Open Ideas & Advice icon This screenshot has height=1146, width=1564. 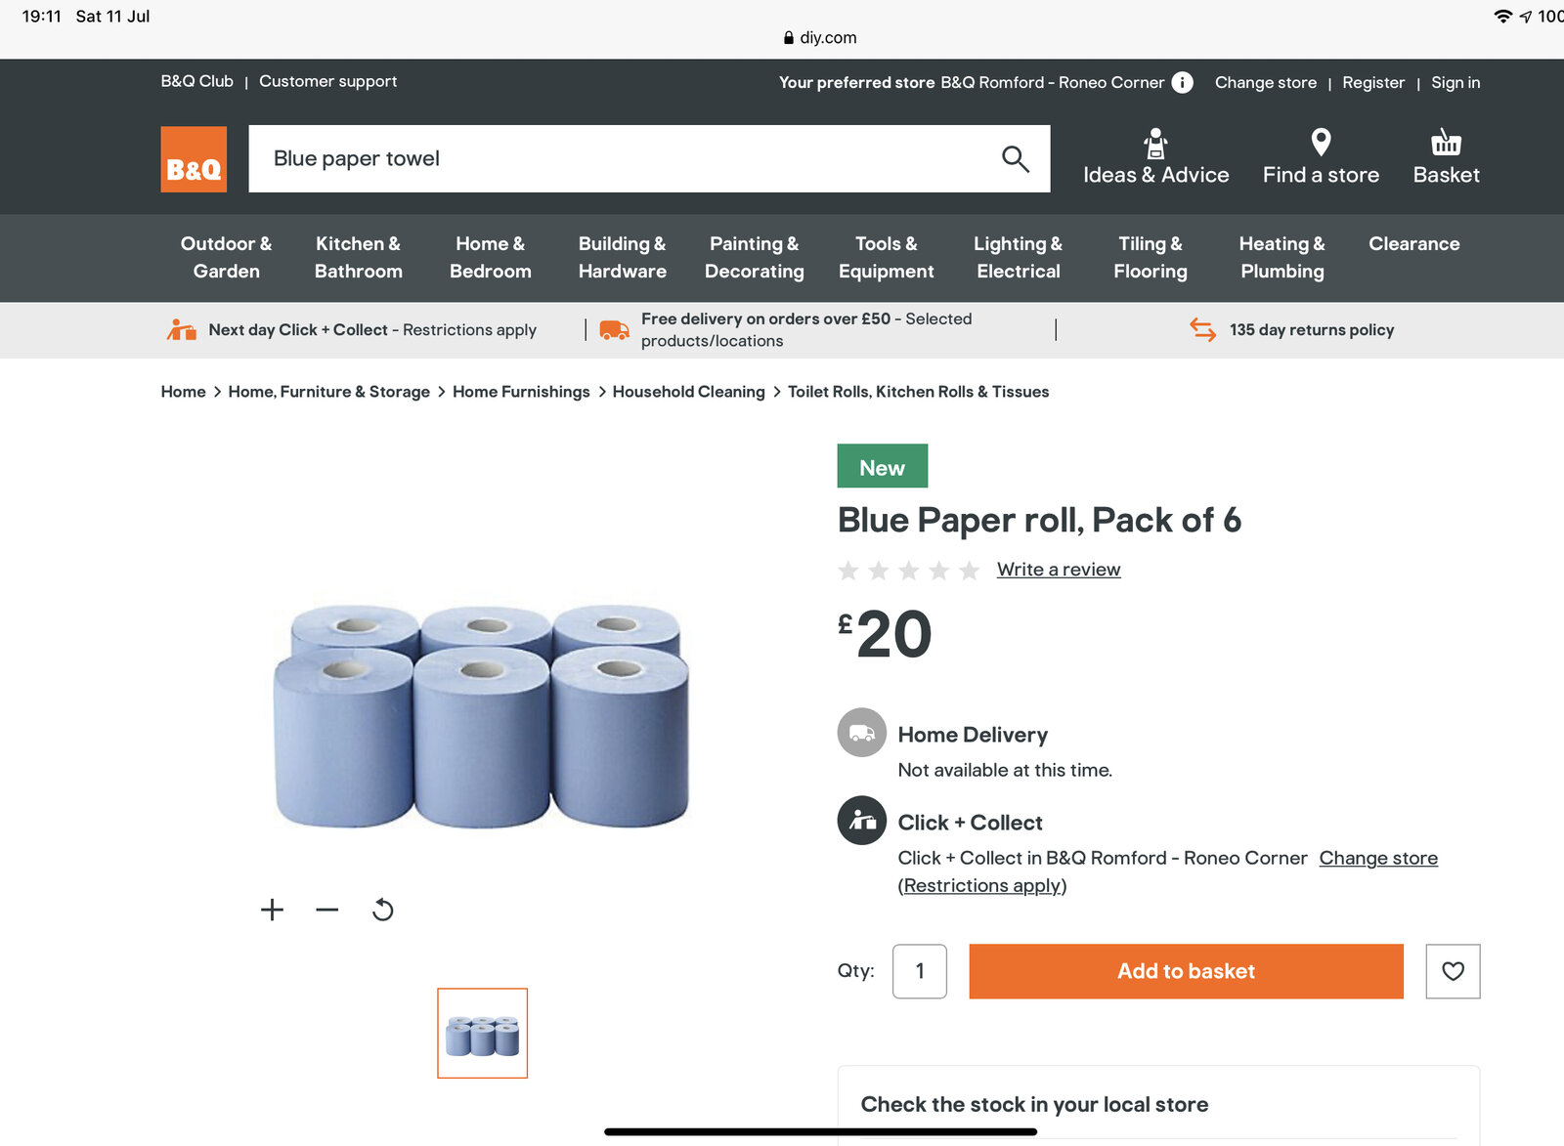coord(1155,144)
